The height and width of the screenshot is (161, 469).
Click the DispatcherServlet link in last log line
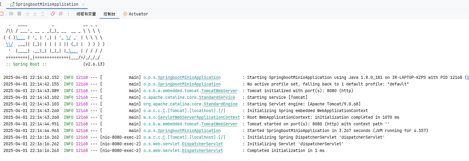(x=203, y=150)
